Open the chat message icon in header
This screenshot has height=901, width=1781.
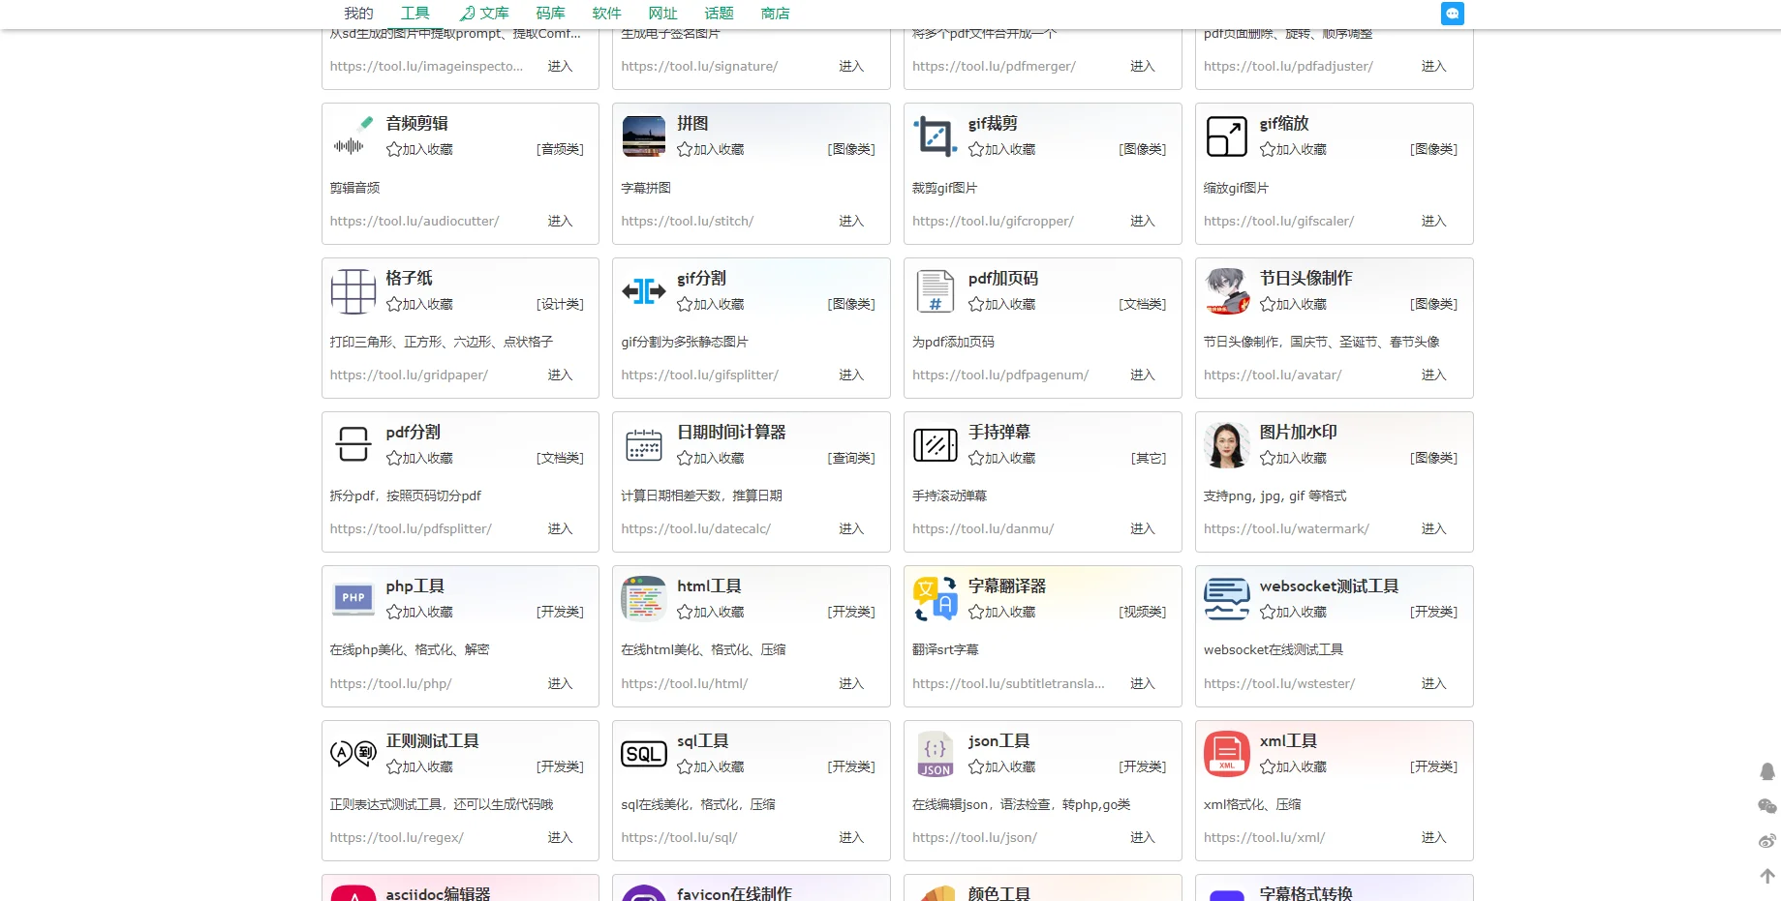(x=1453, y=14)
